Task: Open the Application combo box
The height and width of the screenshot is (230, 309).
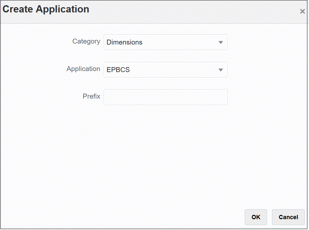Action: point(165,70)
